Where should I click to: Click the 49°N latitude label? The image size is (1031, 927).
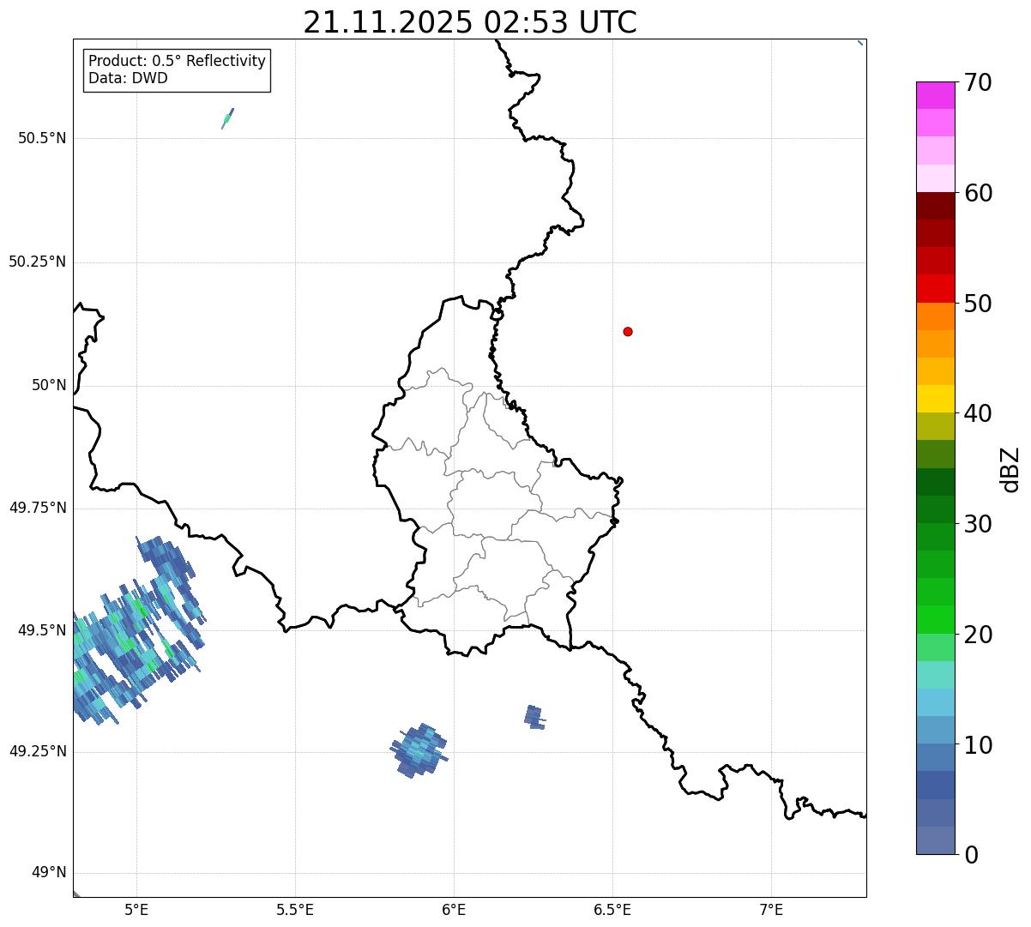point(49,873)
